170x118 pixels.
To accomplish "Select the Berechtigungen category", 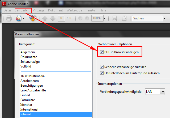I will (56, 86).
